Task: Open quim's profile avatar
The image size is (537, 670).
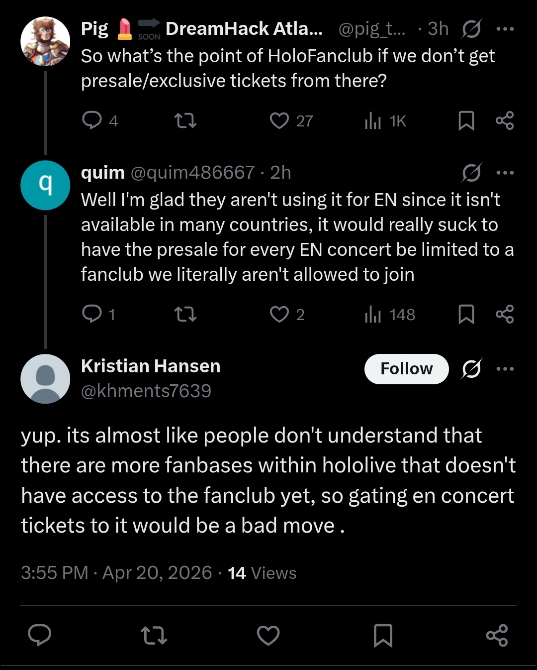Action: (45, 185)
